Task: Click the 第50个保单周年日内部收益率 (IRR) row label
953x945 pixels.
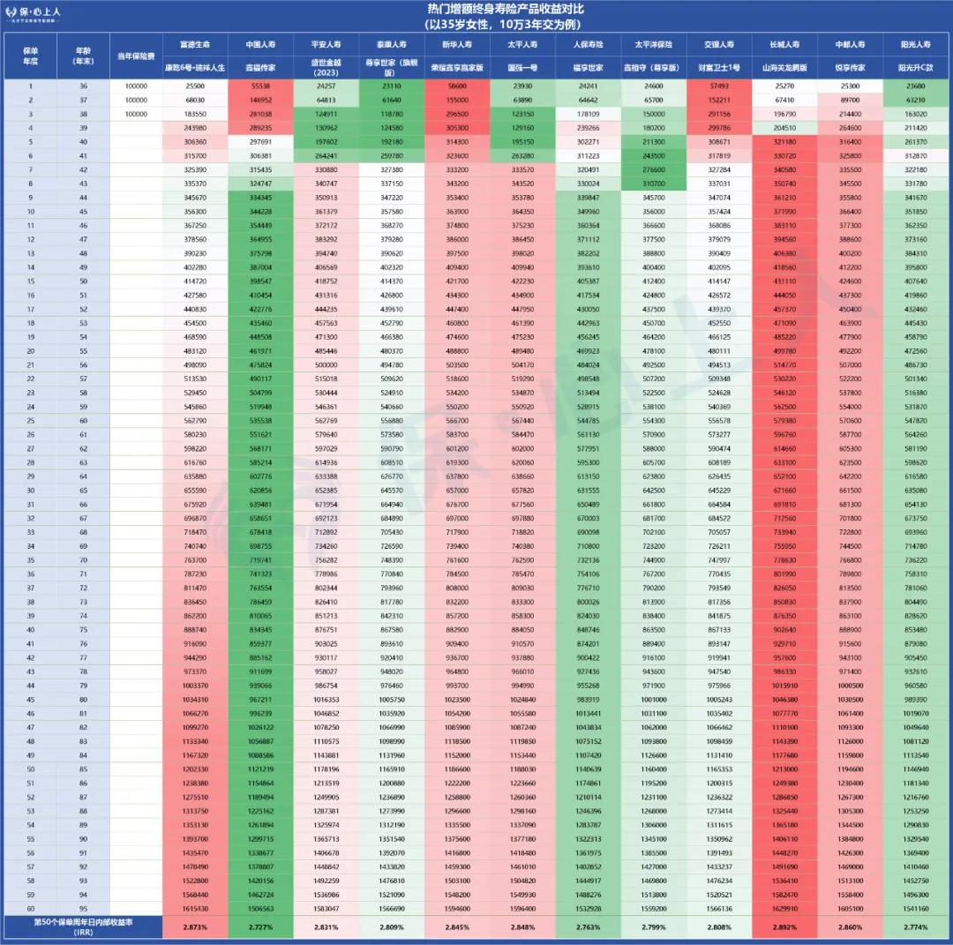Action: point(82,927)
